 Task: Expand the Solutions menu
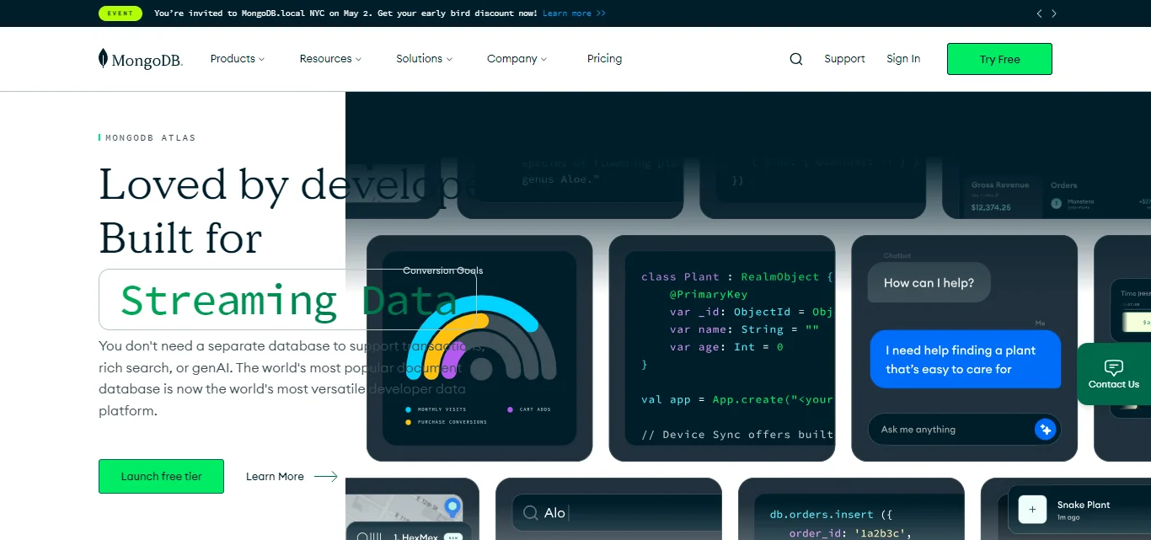[424, 59]
